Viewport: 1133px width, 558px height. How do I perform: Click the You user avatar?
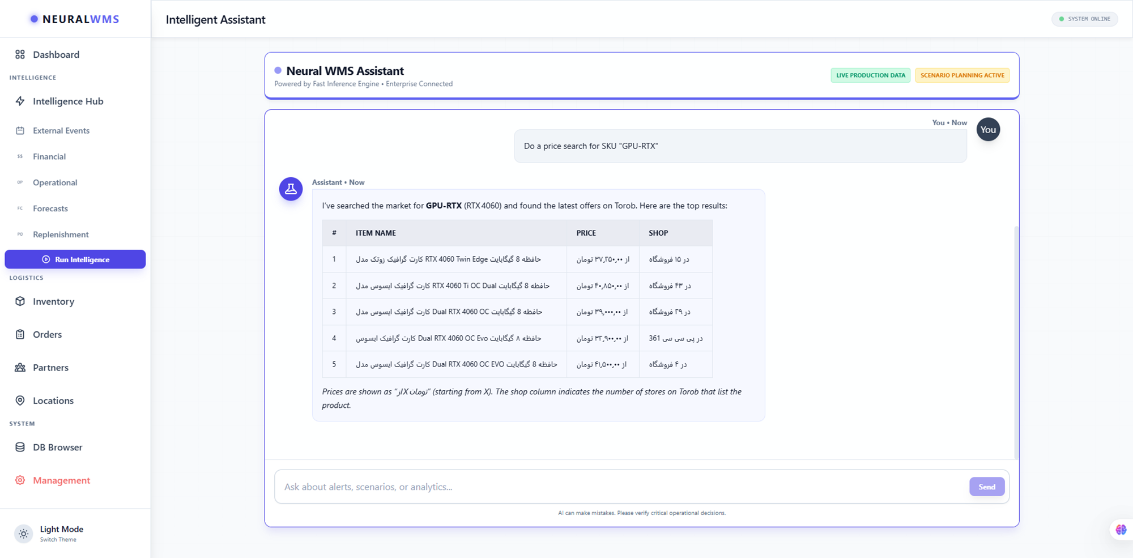[988, 130]
